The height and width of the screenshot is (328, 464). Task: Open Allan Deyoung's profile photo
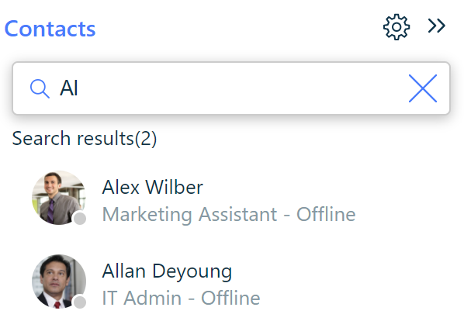click(x=59, y=281)
